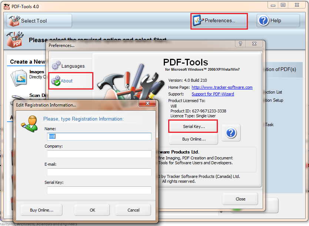The image size is (309, 226).
Task: Open Help from the main toolbar
Action: click(278, 20)
